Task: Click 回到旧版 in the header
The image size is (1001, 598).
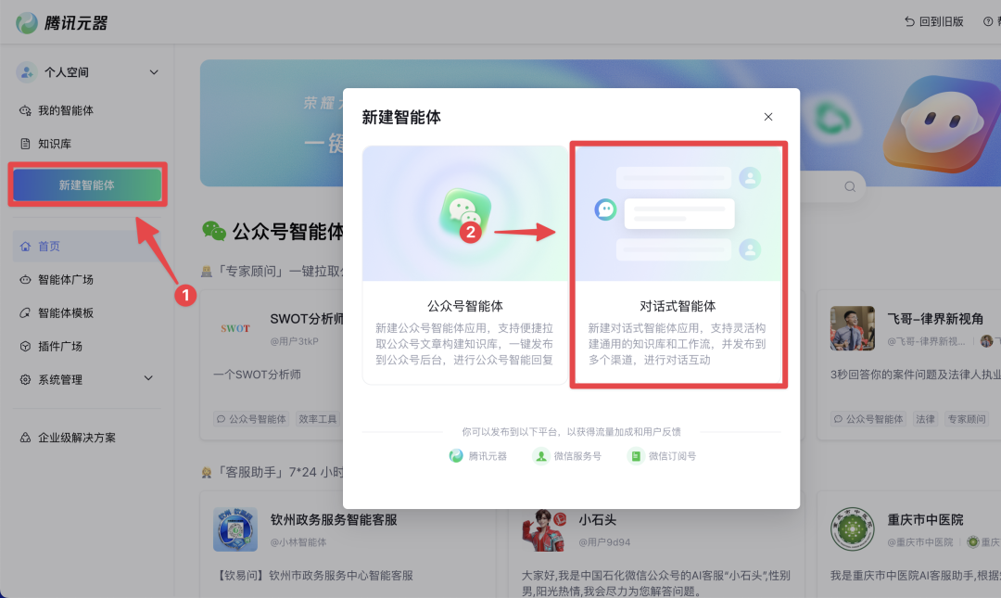Action: click(x=941, y=21)
